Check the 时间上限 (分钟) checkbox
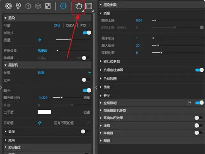This screenshot has width=205, height=154. tap(202, 27)
